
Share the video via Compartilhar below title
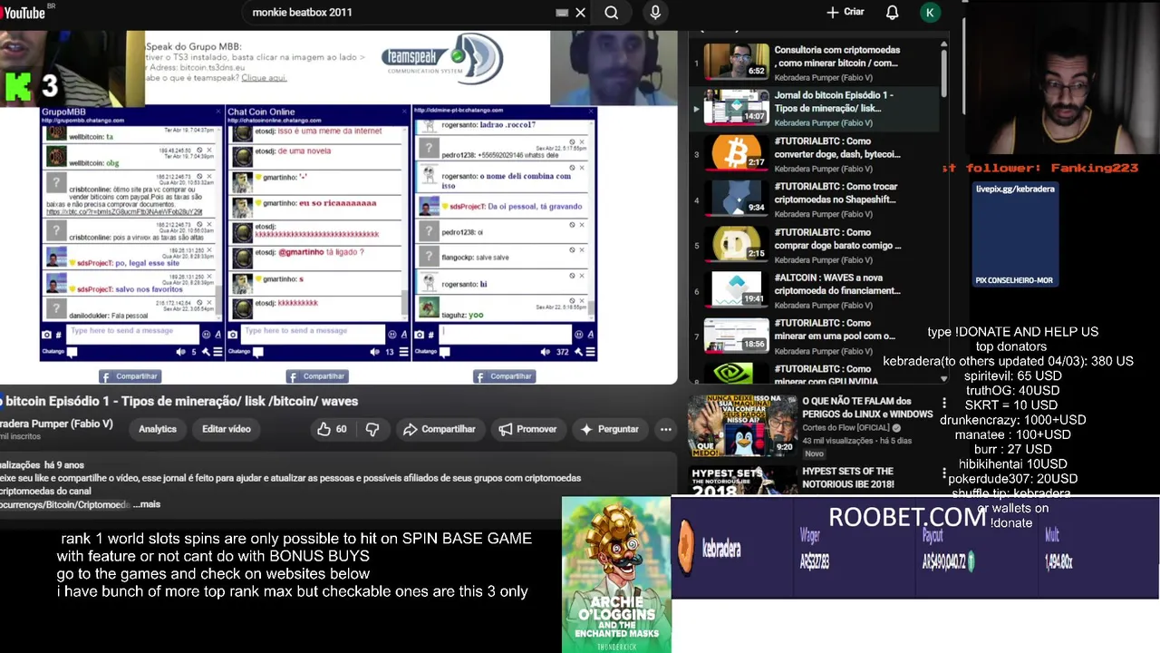440,429
